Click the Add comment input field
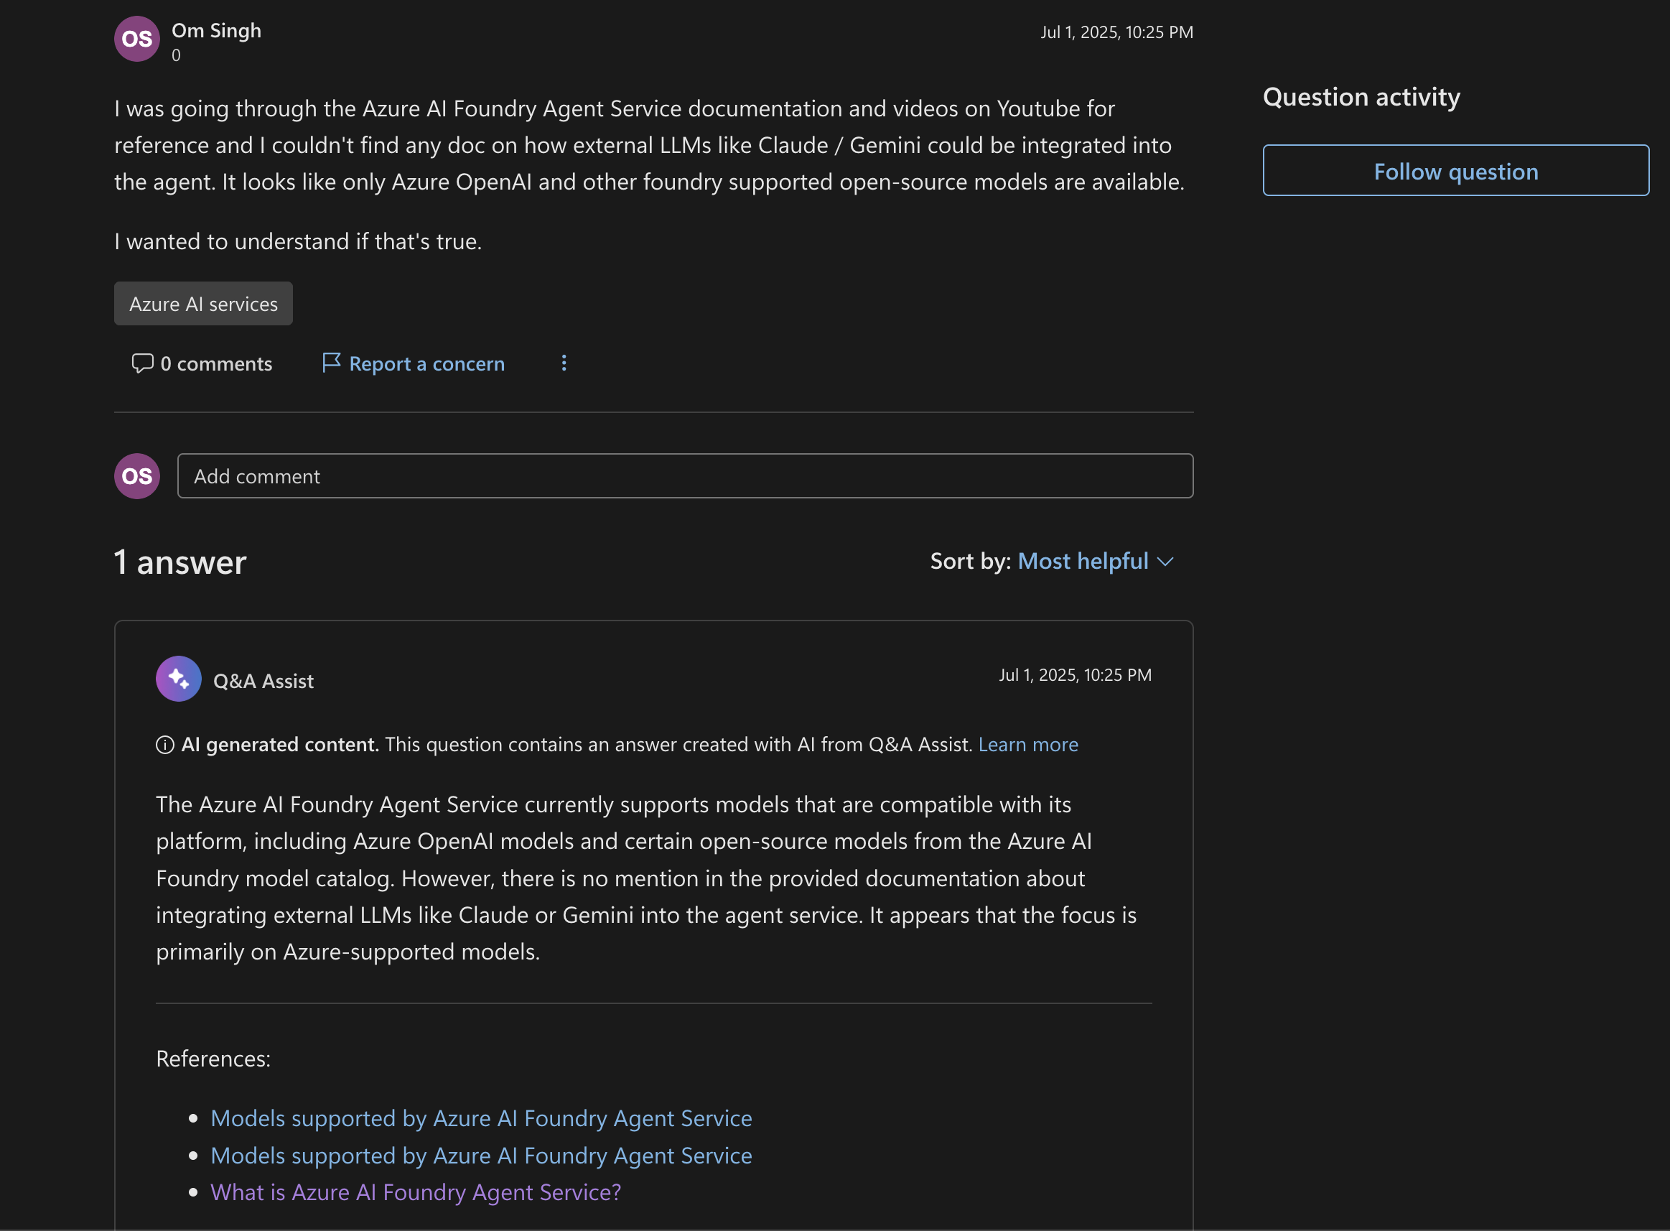 click(685, 476)
